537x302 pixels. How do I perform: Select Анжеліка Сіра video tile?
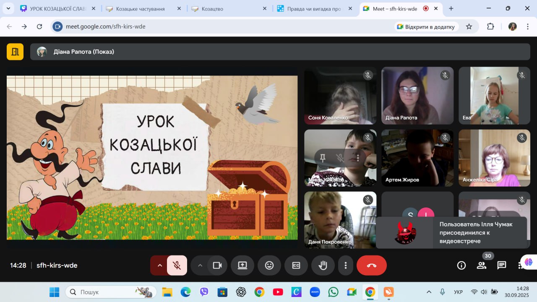click(x=494, y=158)
